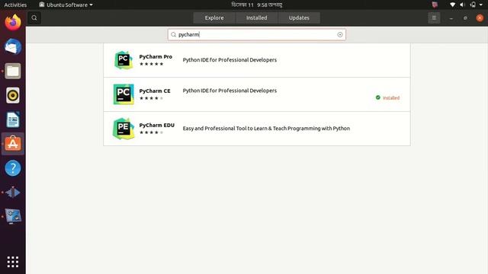Screen dimensions: 488x274
Task: Select Ubuntu Software icon in the dock
Action: click(13, 144)
